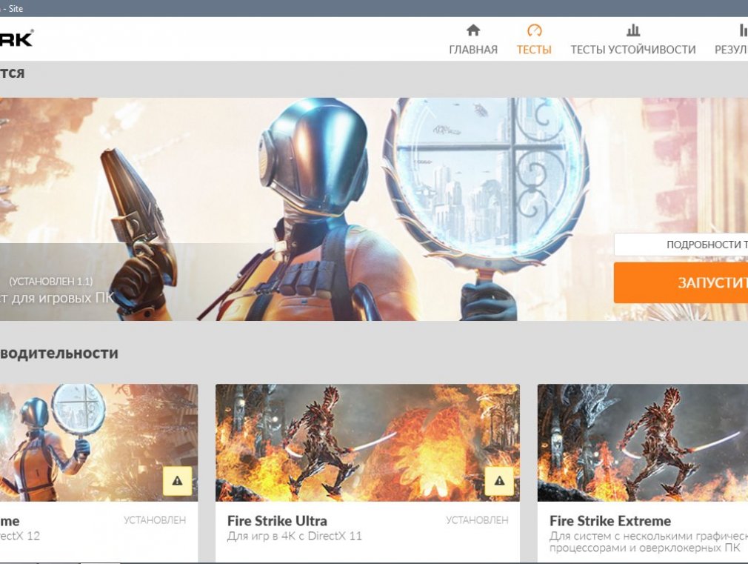This screenshot has height=564, width=748.
Task: Select the ТЕСТЫ benchmarks tab
Action: (x=534, y=39)
